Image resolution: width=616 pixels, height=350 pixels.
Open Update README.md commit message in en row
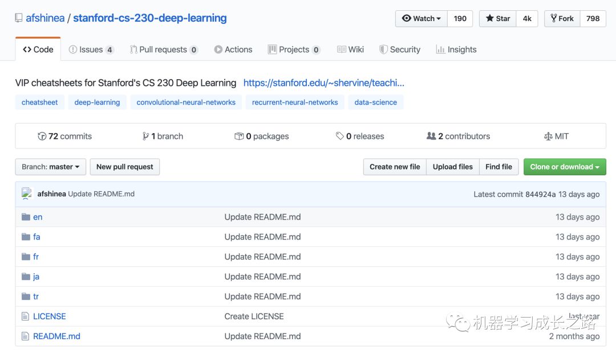tap(262, 217)
